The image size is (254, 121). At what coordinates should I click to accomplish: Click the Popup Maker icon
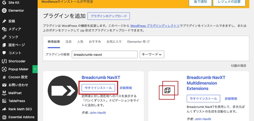[x=4, y=69]
